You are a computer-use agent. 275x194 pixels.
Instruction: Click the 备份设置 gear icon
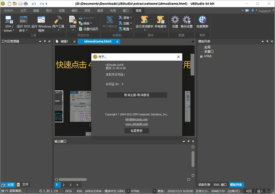tap(187, 20)
